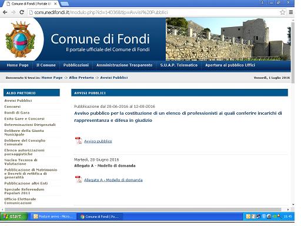Click PDF icon beside Allegato A
Image resolution: width=301 pixels, height=226 pixels.
pyautogui.click(x=78, y=180)
